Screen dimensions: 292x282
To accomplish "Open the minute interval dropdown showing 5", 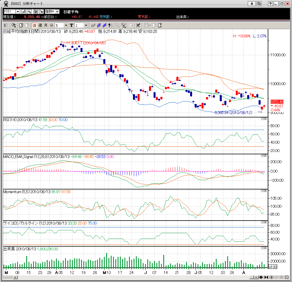I will click(x=66, y=25).
